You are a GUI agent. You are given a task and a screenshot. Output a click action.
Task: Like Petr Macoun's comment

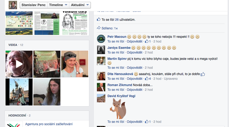click(x=116, y=41)
